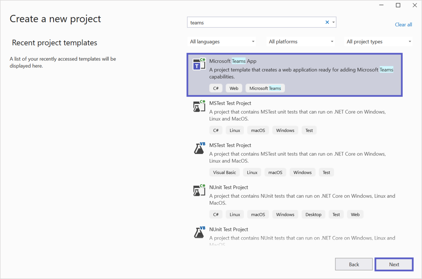Click the Microsoft Teams App template icon
The image size is (422, 279).
pos(199,64)
